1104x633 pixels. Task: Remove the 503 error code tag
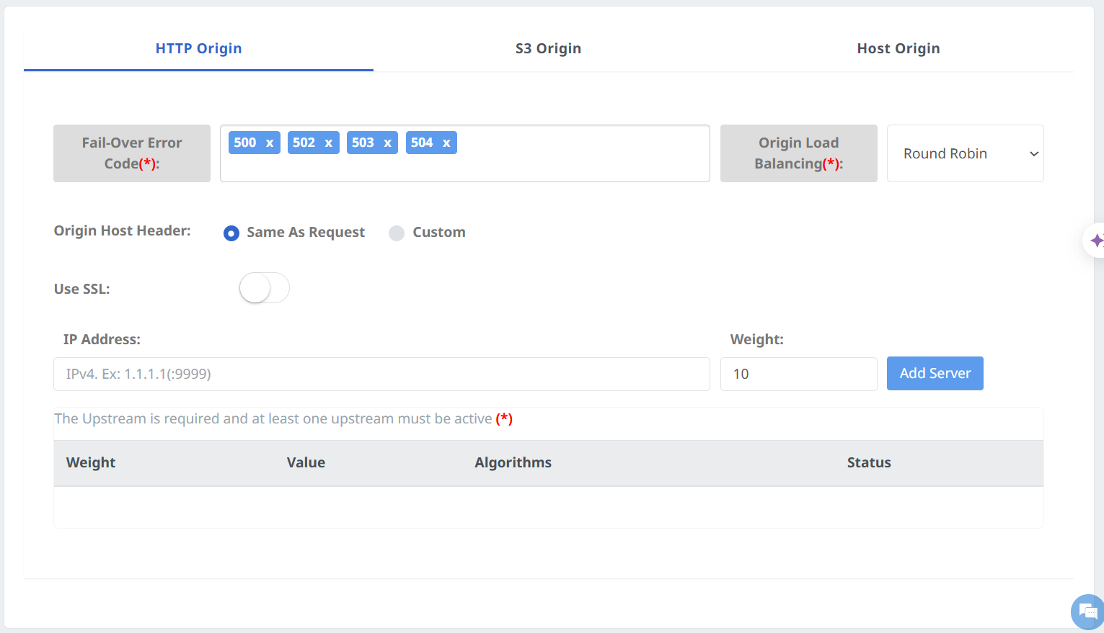tap(388, 143)
